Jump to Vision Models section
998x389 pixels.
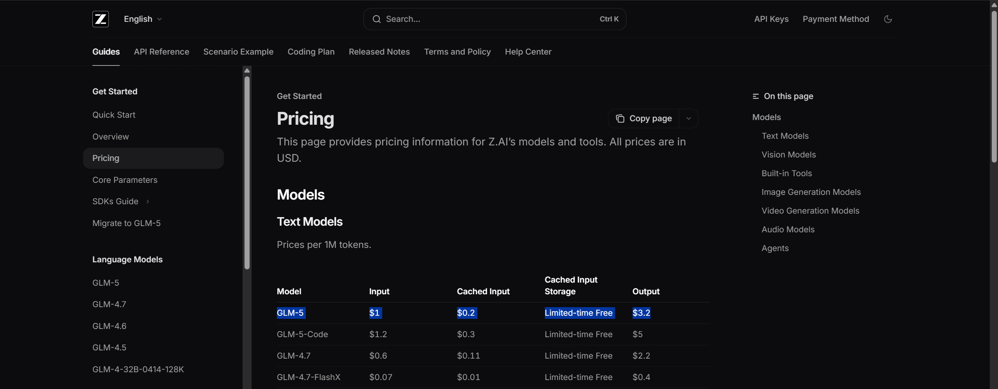coord(788,155)
